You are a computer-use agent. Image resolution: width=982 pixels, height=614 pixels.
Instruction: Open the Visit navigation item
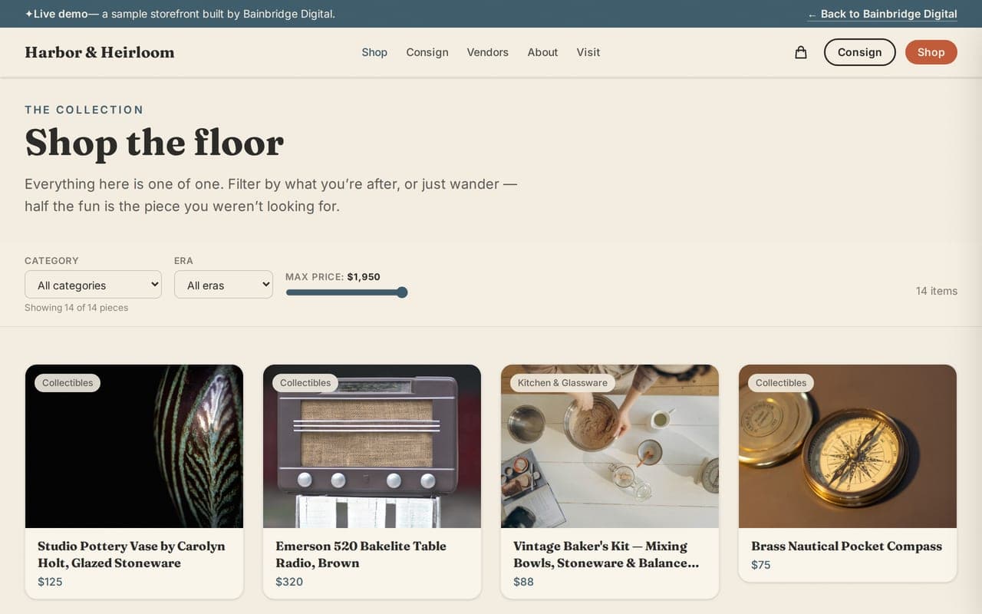pyautogui.click(x=588, y=52)
